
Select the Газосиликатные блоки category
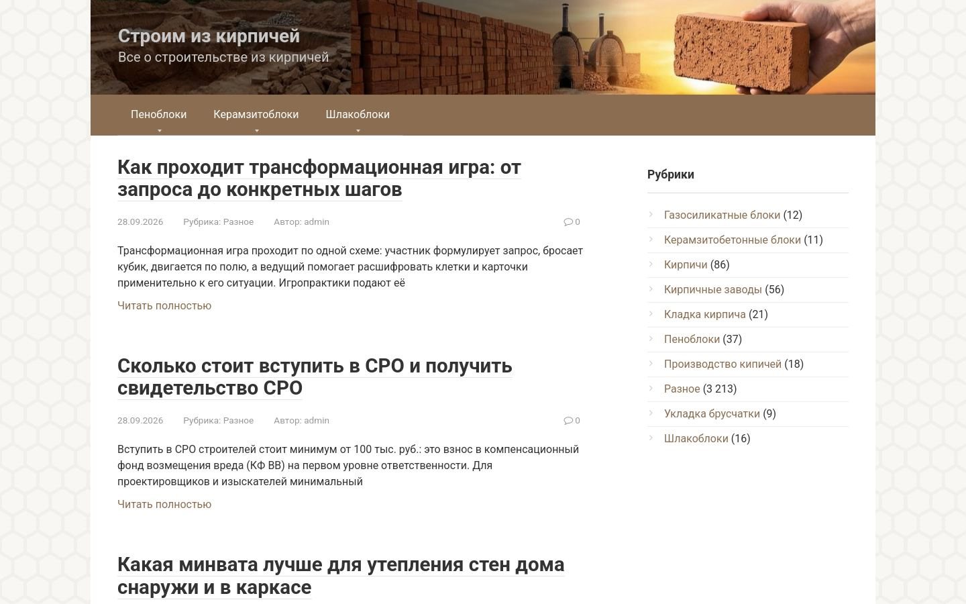coord(722,215)
